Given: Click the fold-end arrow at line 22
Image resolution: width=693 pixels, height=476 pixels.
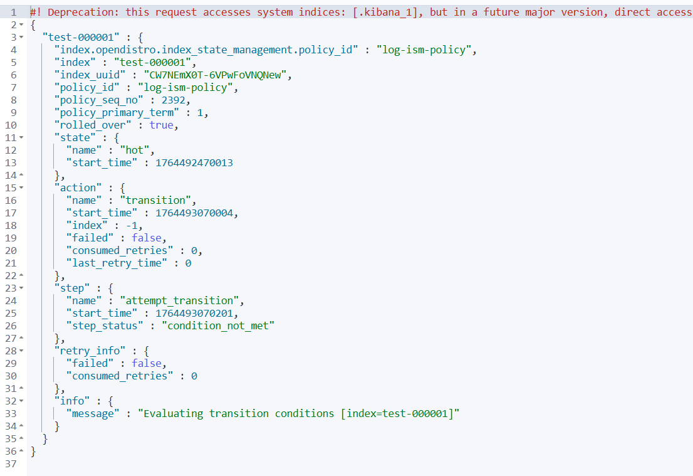Looking at the screenshot, I should click(x=21, y=275).
